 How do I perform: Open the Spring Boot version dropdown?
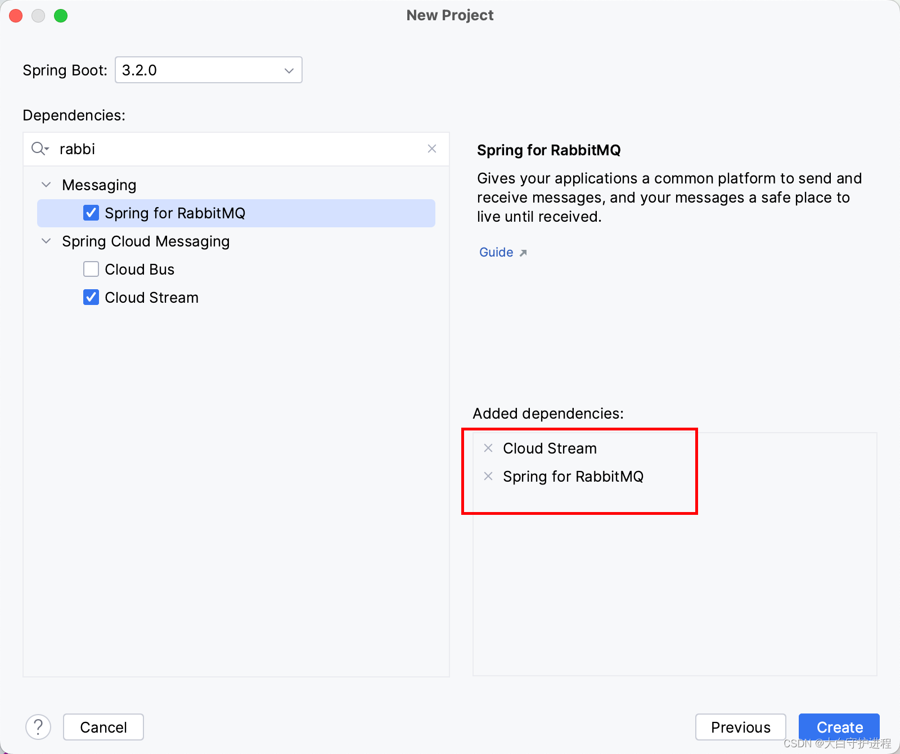[208, 70]
